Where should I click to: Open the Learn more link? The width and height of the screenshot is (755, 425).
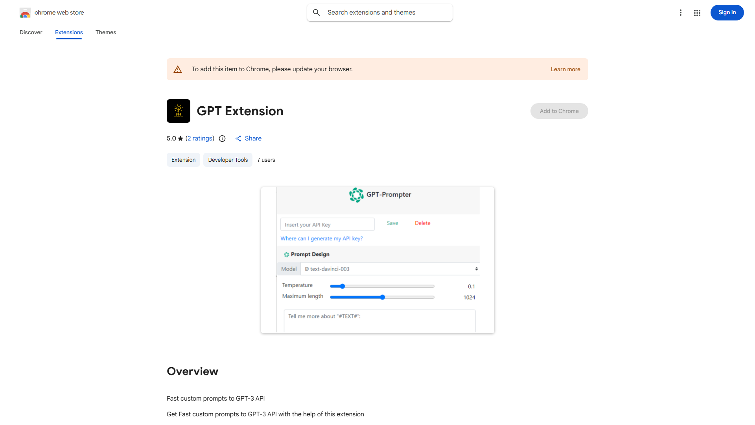tap(565, 69)
